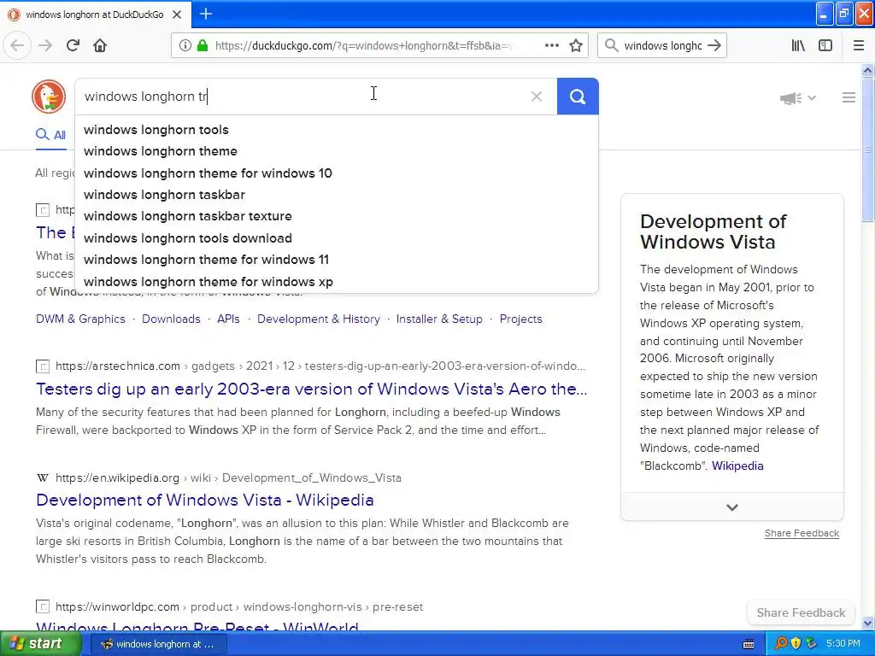Click the Firefox forward arrow button

pos(45,45)
